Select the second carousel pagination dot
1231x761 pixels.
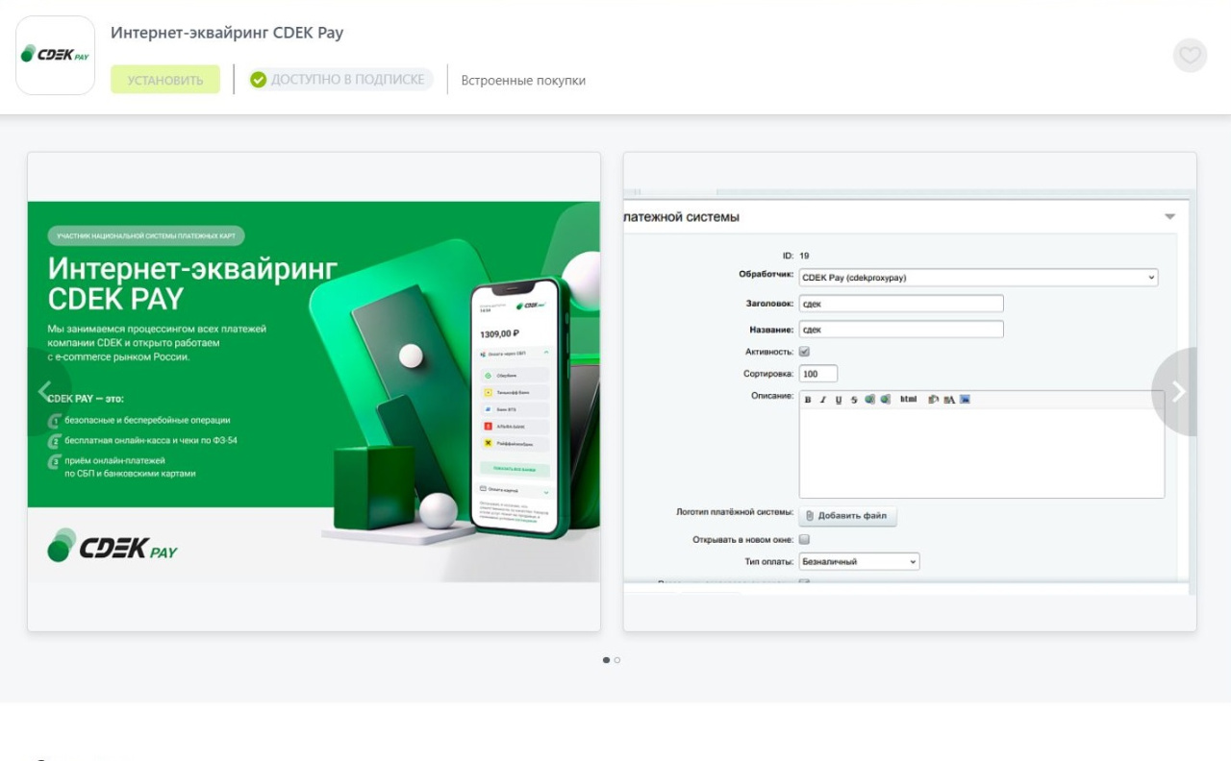point(617,660)
